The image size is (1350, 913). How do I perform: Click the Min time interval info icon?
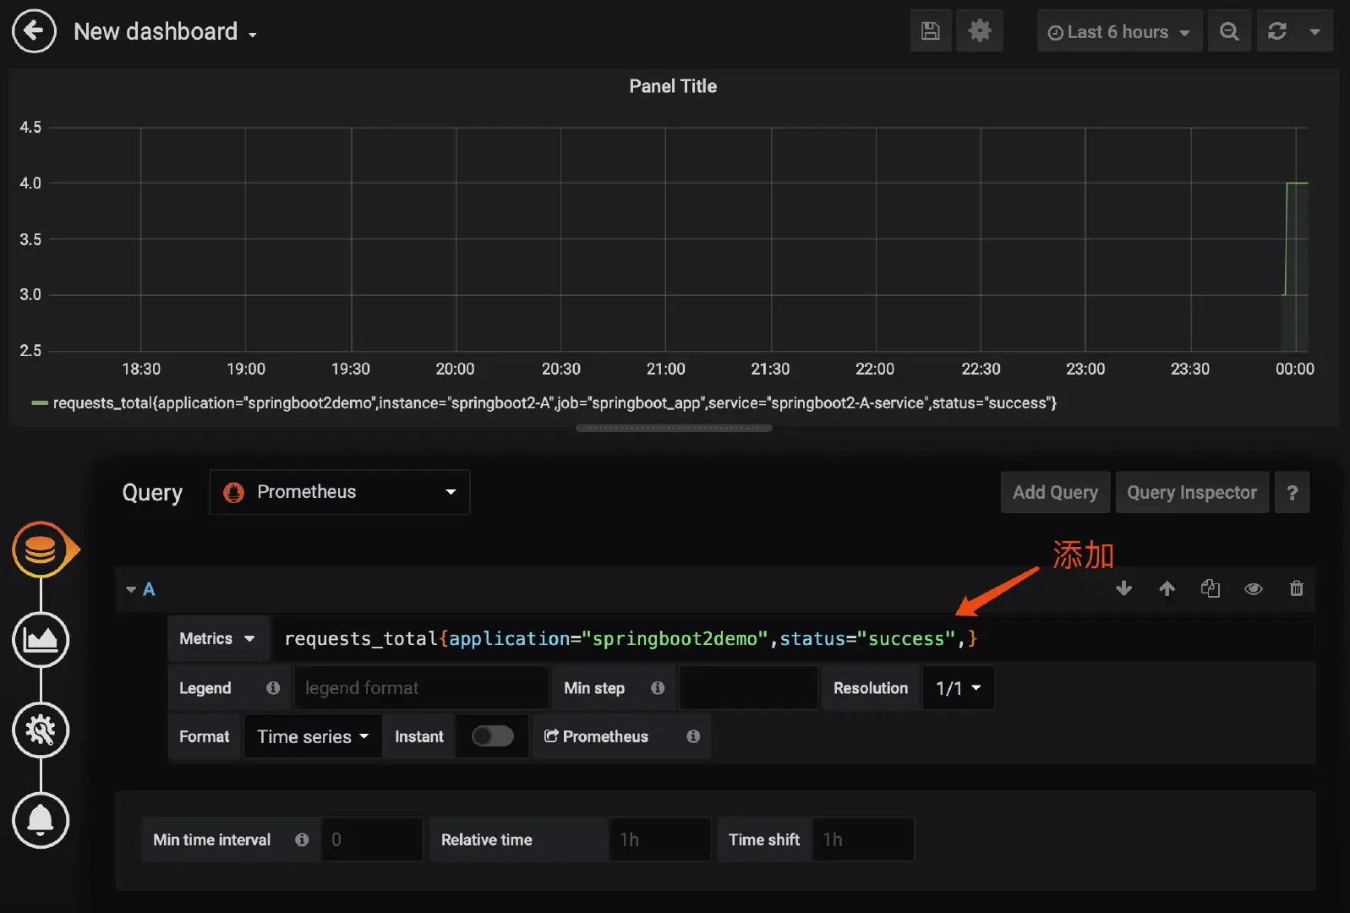pos(302,839)
